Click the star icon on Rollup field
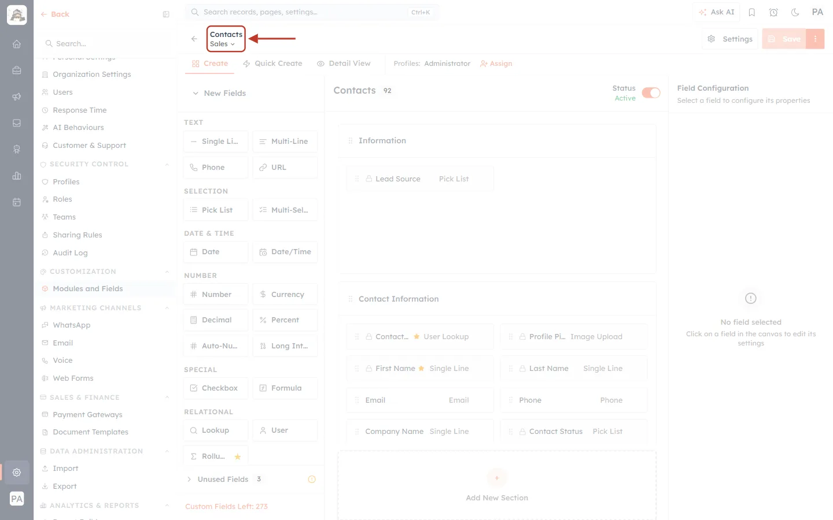The image size is (833, 520). click(237, 456)
